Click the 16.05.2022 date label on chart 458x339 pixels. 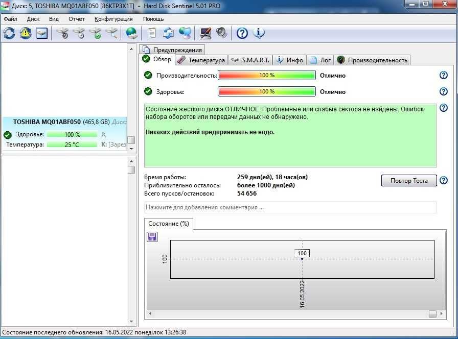302,294
